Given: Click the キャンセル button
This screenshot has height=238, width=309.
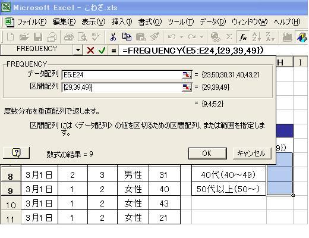Looking at the screenshot, I should pyautogui.click(x=251, y=154).
